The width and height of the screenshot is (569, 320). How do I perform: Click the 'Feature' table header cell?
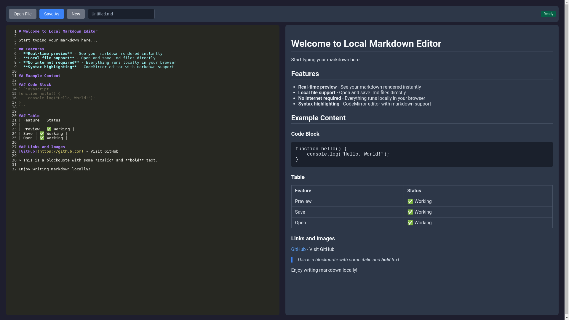pos(347,191)
